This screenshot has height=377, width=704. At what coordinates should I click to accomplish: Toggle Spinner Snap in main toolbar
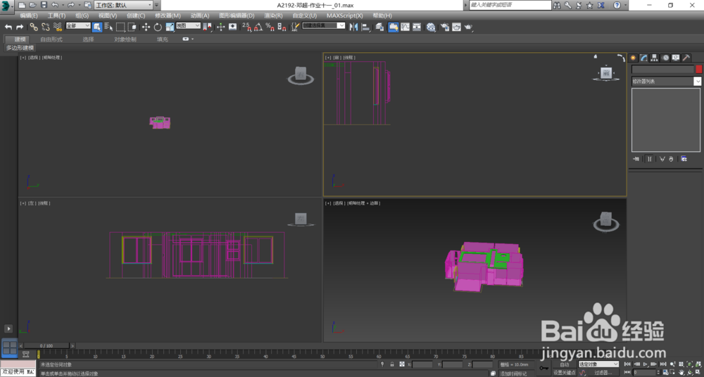282,27
